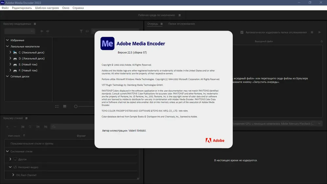The height and width of the screenshot is (184, 327).
Task: Click the filter funnel icon in media browser
Action: (x=81, y=31)
